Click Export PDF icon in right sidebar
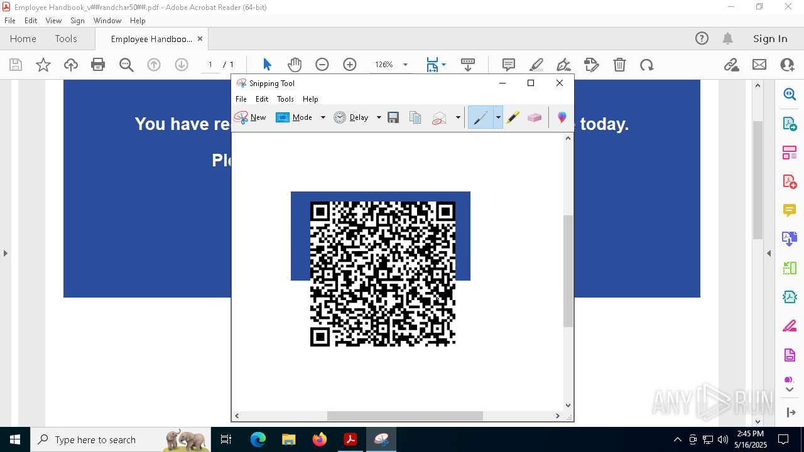Viewport: 804px width, 452px height. pos(790,124)
